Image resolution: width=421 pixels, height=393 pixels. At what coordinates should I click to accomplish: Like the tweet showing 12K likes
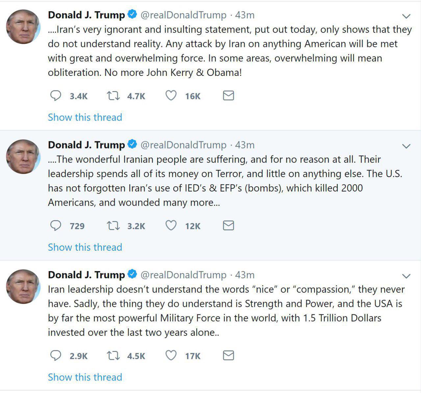click(171, 225)
